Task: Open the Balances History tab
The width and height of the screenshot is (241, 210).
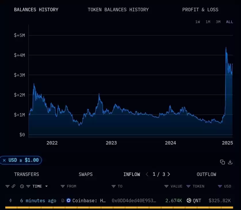Action: pos(36,10)
